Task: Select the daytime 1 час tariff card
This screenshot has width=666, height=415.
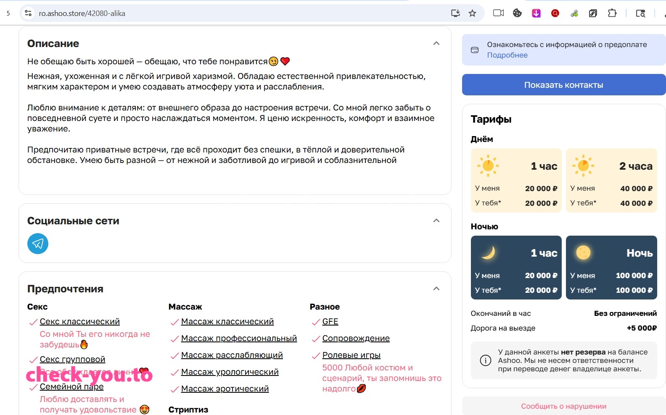Action: (x=516, y=180)
